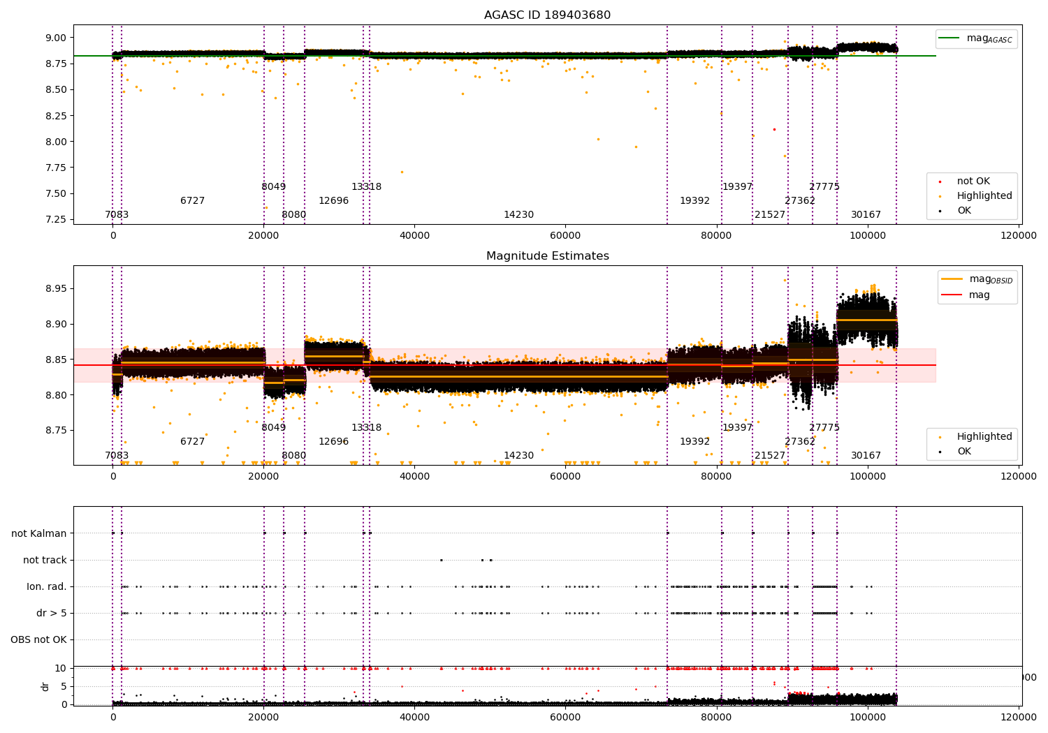This screenshot has width=1048, height=733.
Task: Click the 7.25 y-axis tick label
Action: click(x=57, y=220)
